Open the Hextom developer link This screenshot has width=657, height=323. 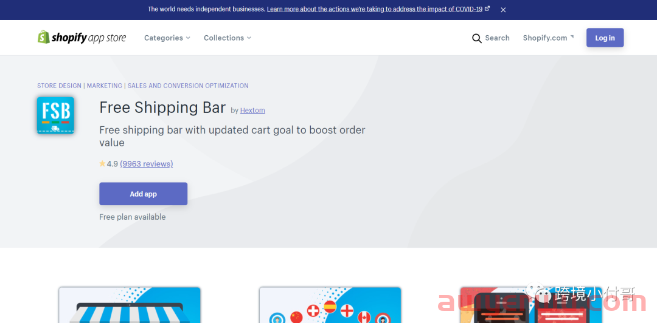point(252,110)
